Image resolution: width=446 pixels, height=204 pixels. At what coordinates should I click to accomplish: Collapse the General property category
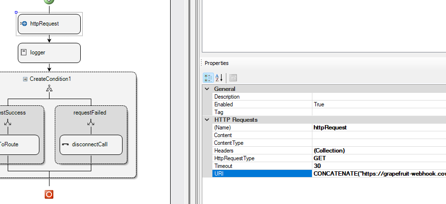point(207,89)
